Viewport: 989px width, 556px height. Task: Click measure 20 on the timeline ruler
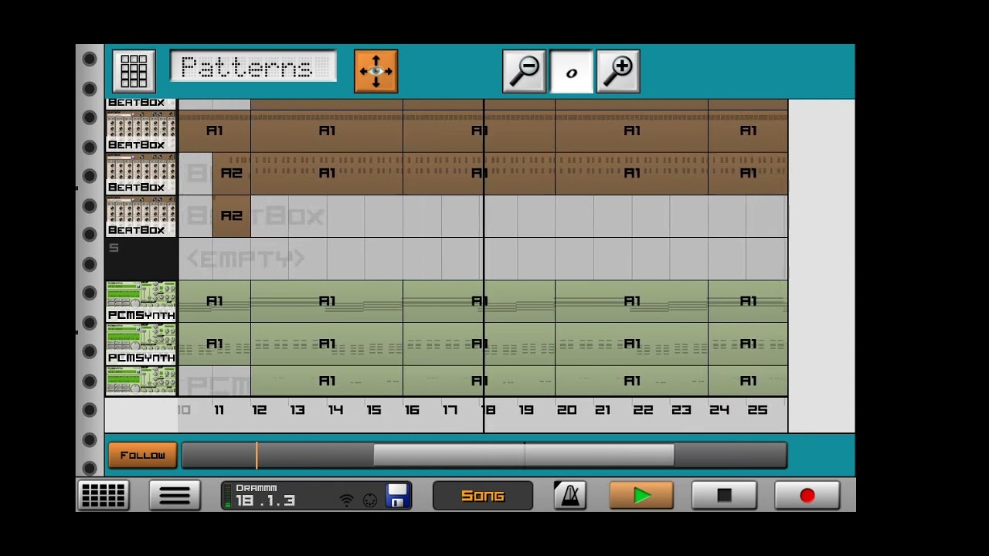pos(566,410)
